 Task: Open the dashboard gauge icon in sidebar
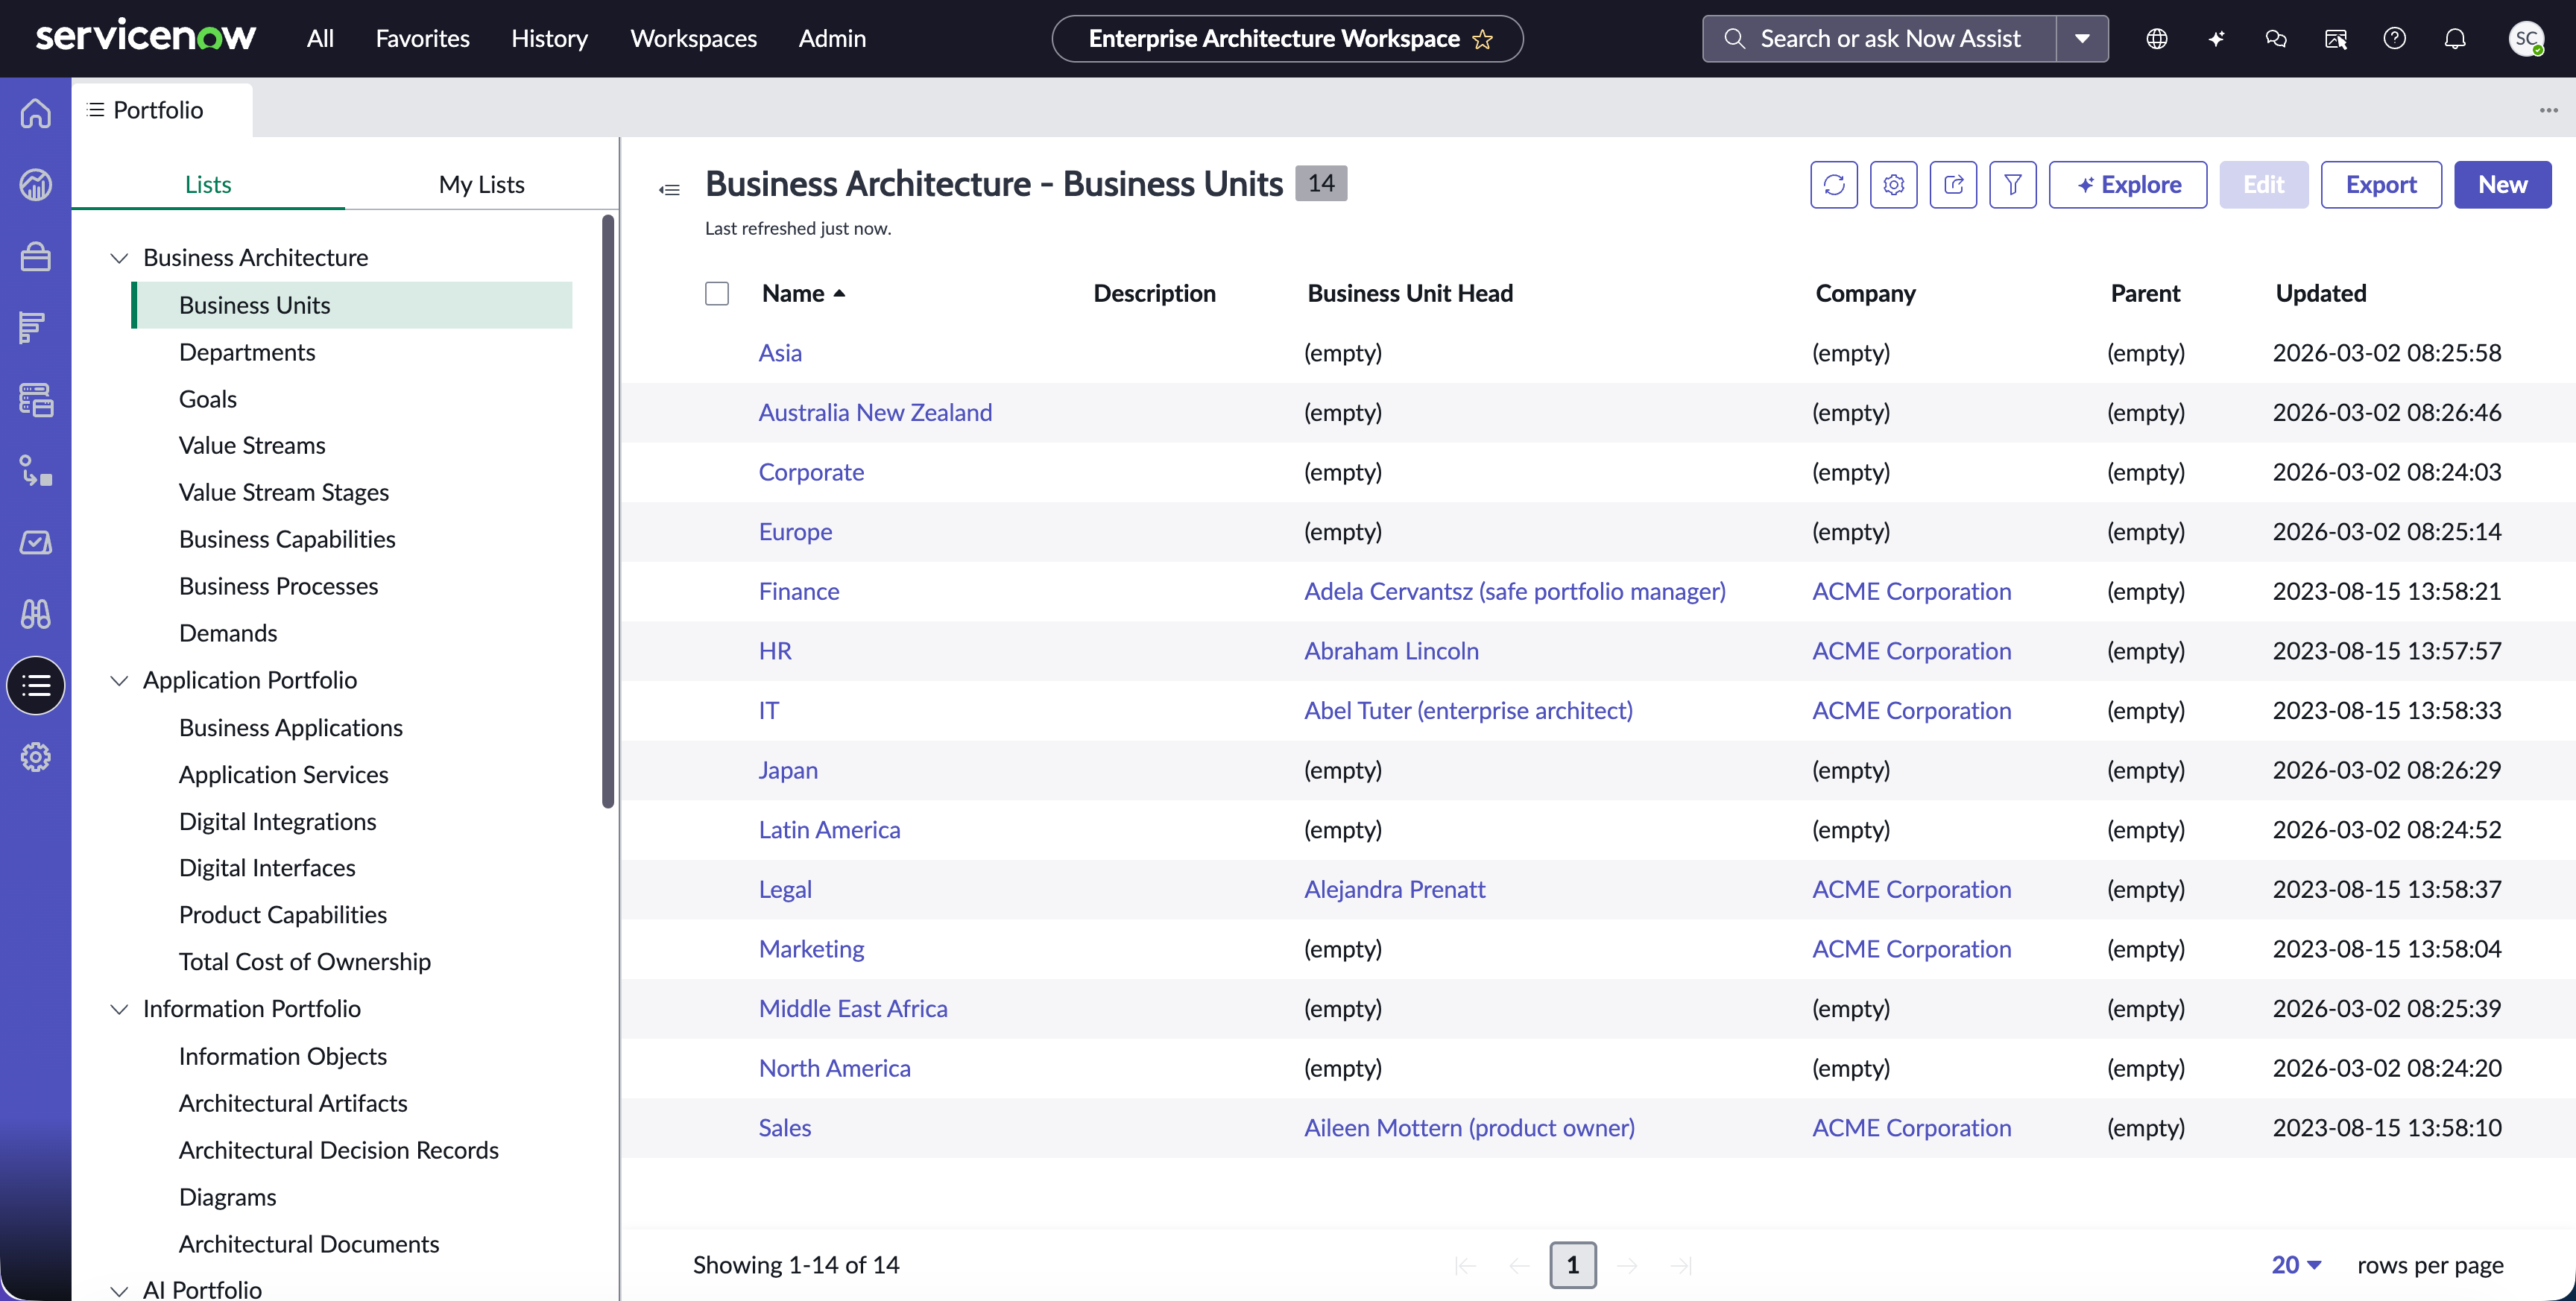tap(36, 185)
